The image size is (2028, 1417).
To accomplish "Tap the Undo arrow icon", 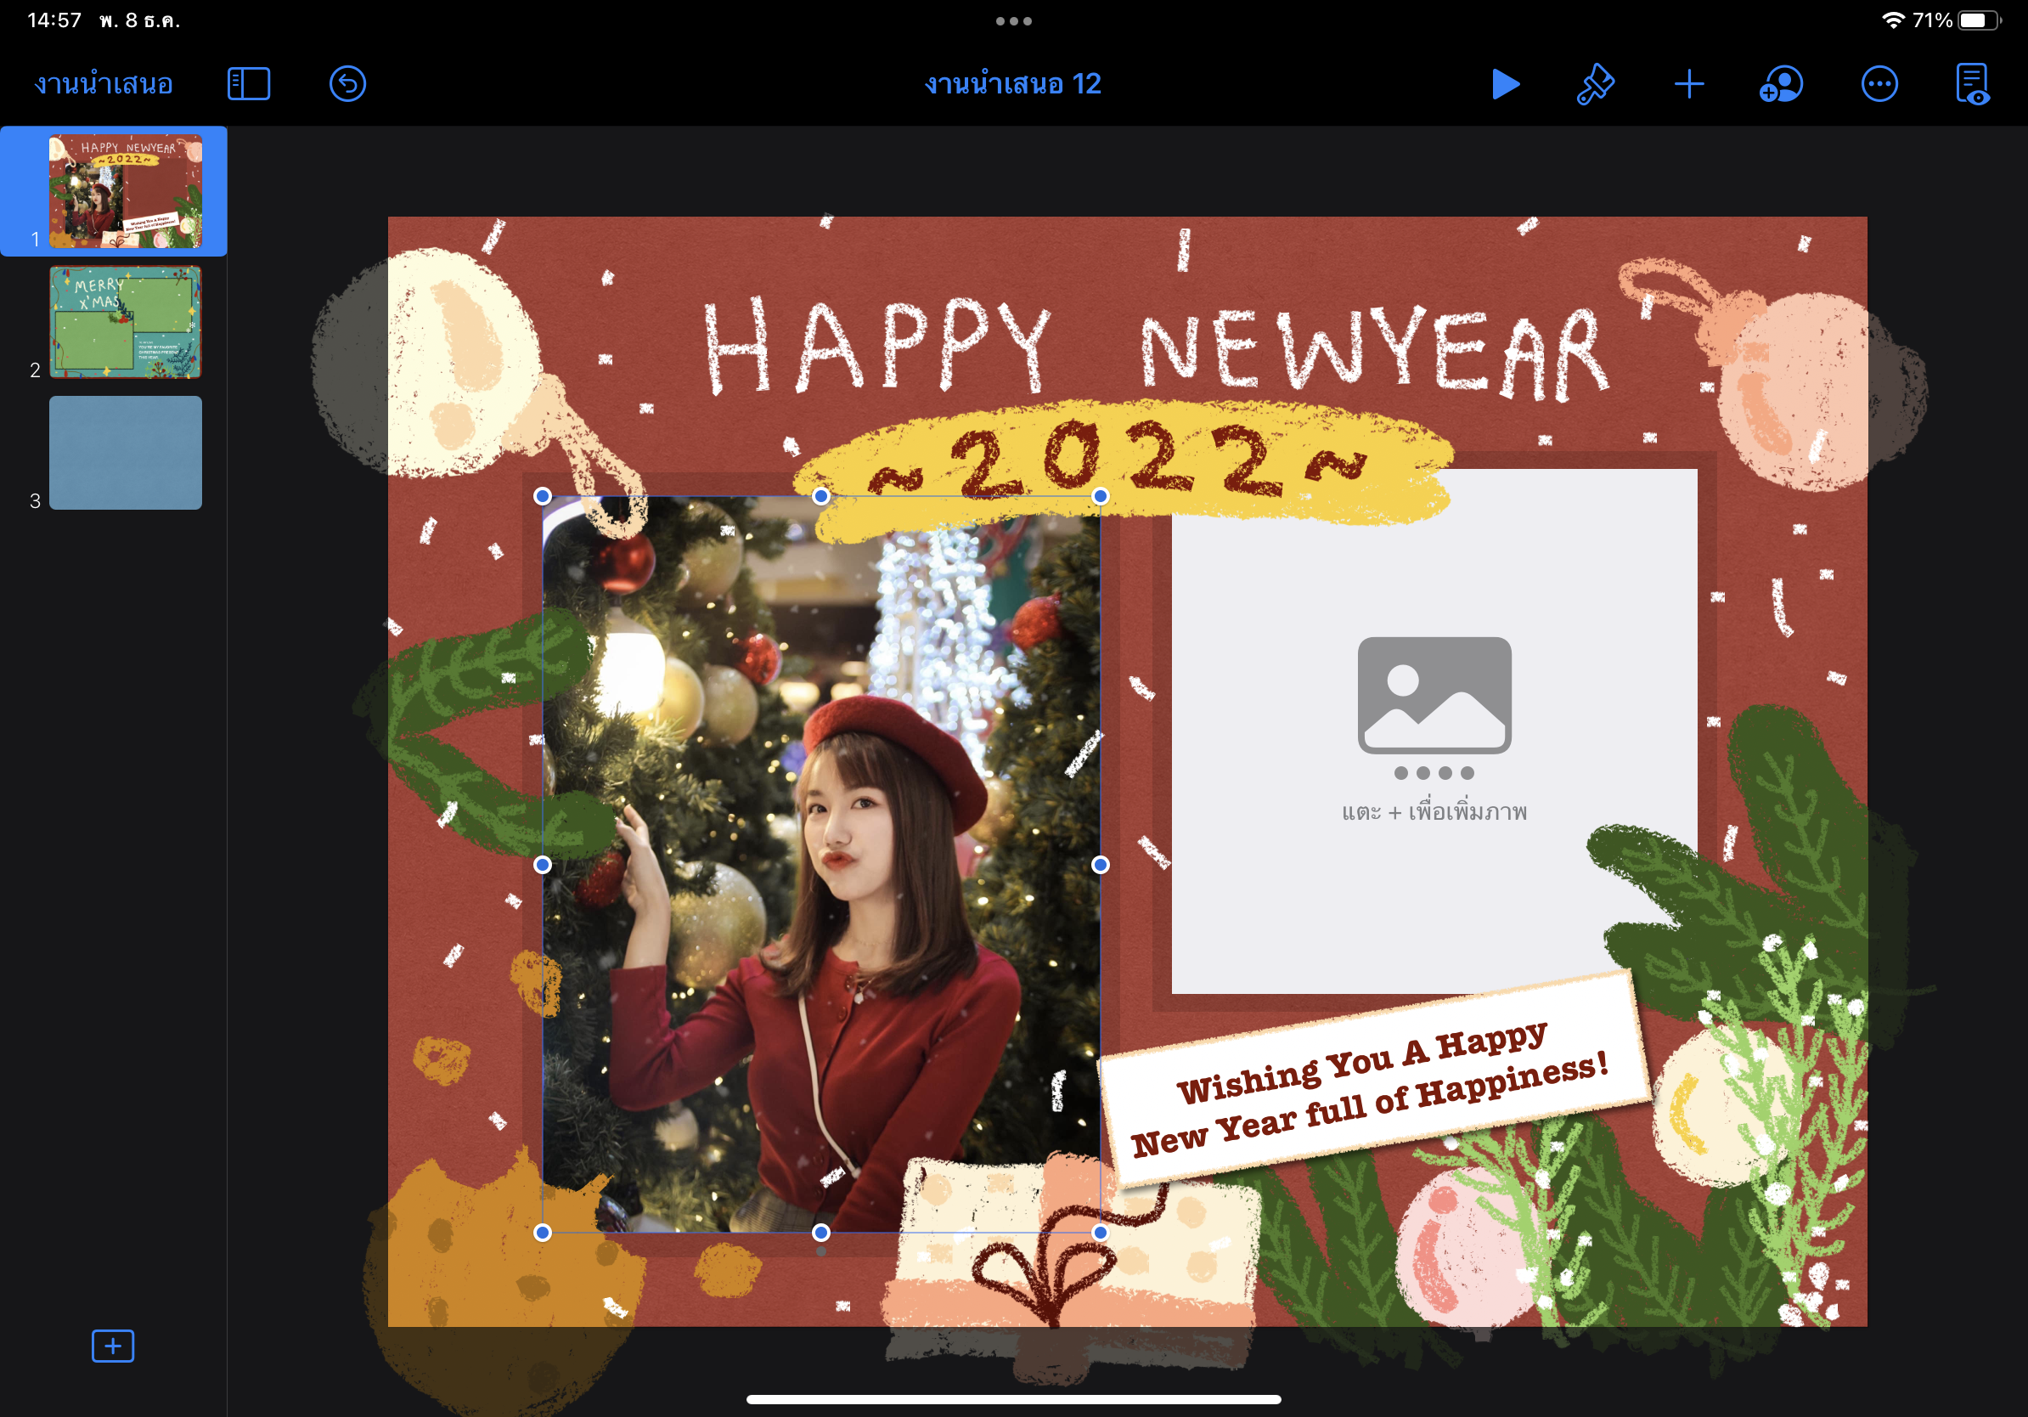I will [347, 85].
